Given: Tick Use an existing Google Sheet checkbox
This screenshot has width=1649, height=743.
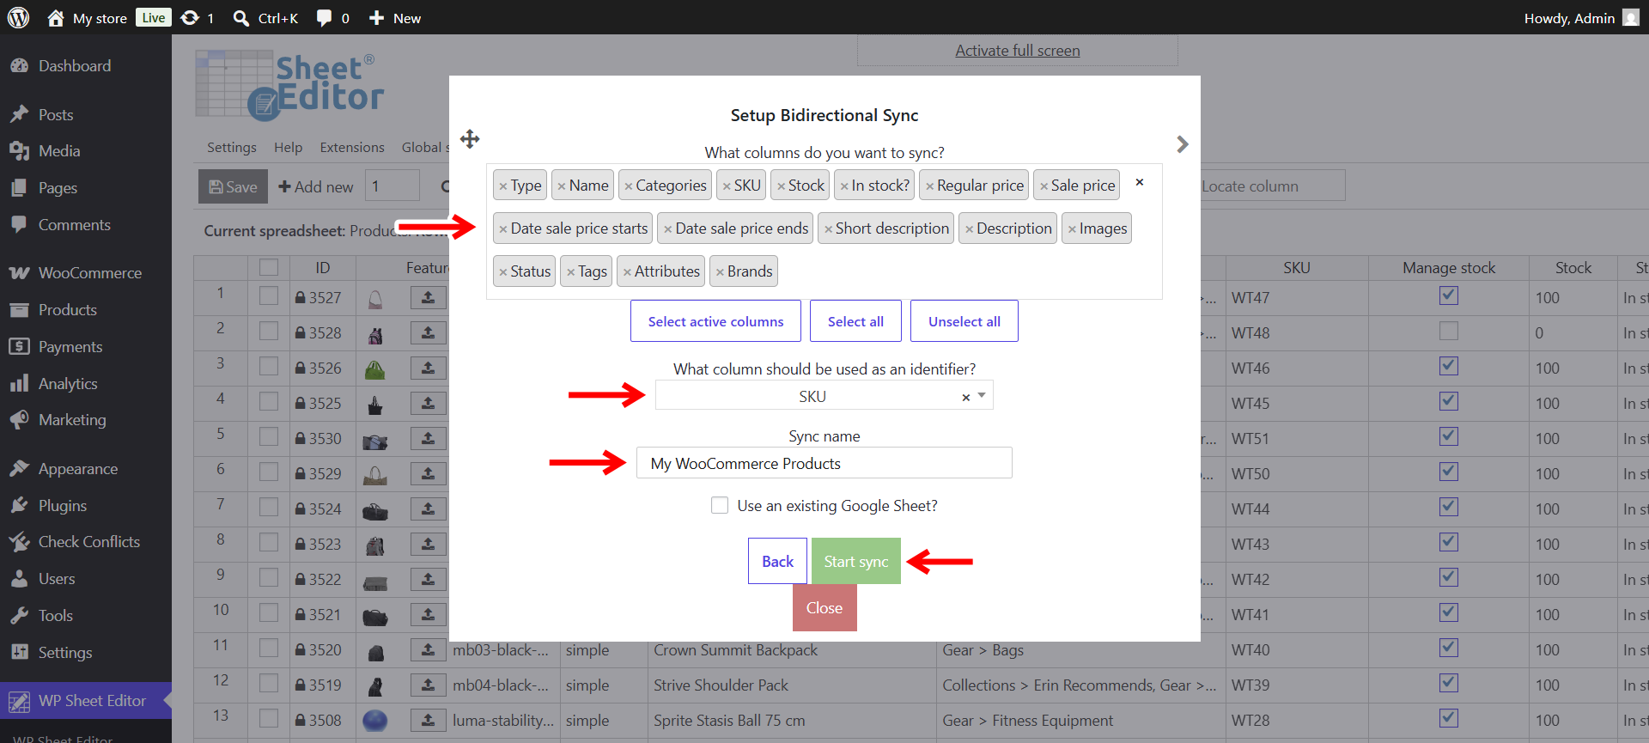Looking at the screenshot, I should [720, 505].
